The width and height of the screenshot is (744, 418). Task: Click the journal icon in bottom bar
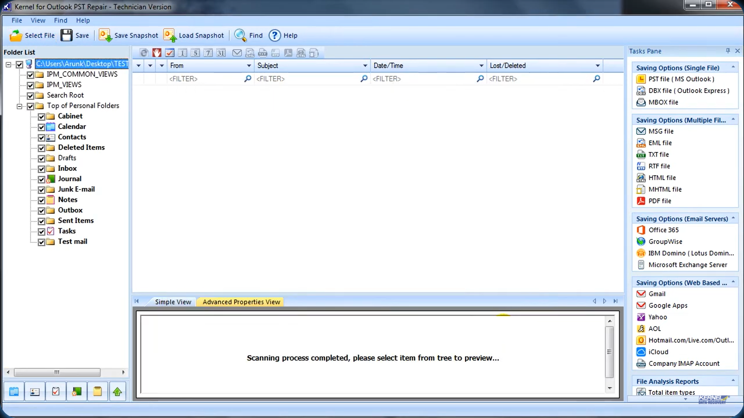(x=77, y=392)
